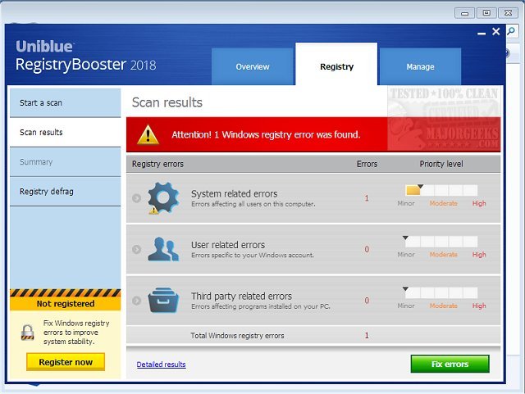Select Scan results in the sidebar
Viewport: 525px width, 394px height.
(66, 132)
